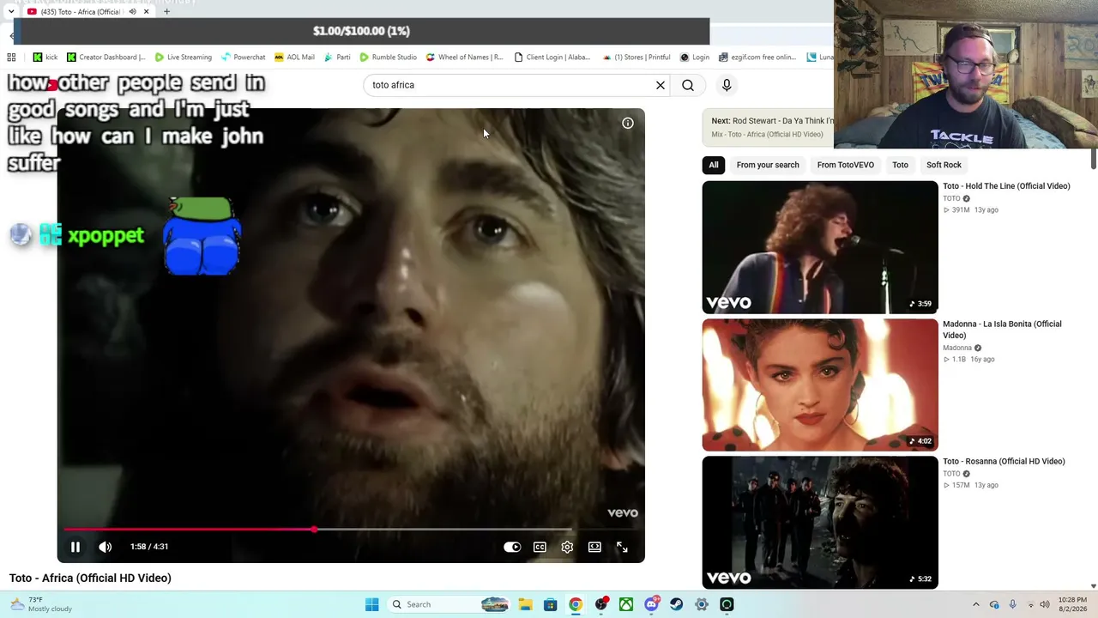The image size is (1098, 618).
Task: Enter fullscreen on the video player
Action: 622,547
